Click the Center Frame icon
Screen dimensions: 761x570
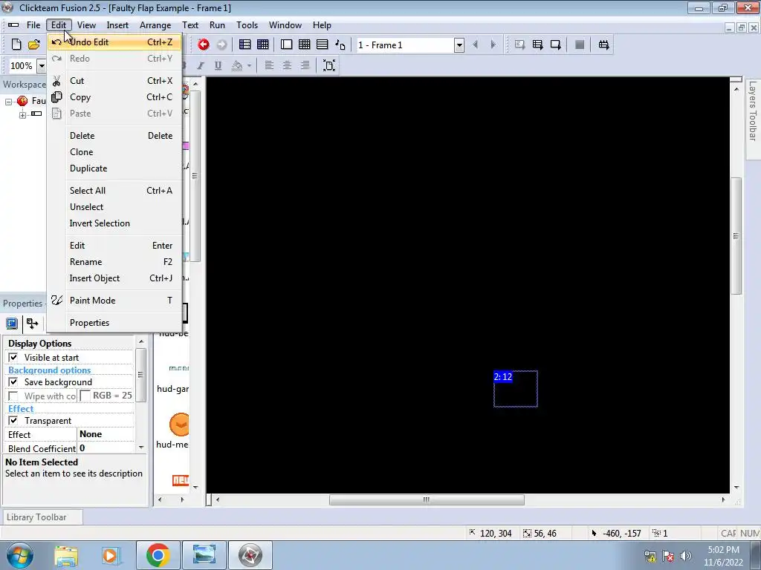click(329, 65)
